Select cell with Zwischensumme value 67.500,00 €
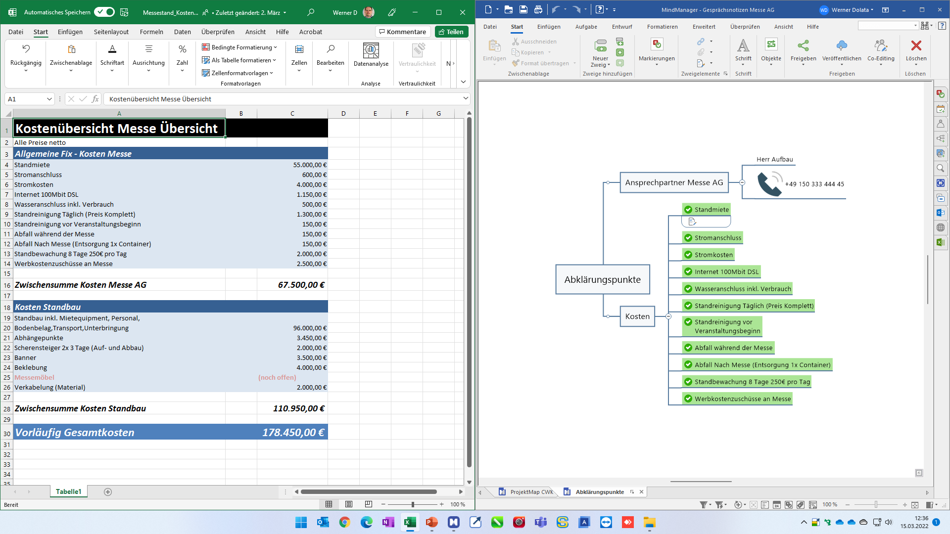 (x=292, y=285)
